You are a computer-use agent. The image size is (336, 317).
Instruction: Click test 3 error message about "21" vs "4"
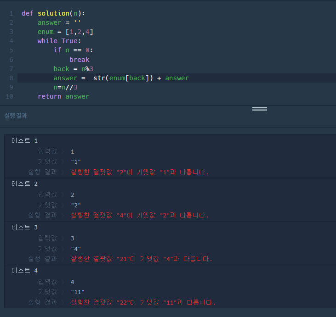point(142,259)
